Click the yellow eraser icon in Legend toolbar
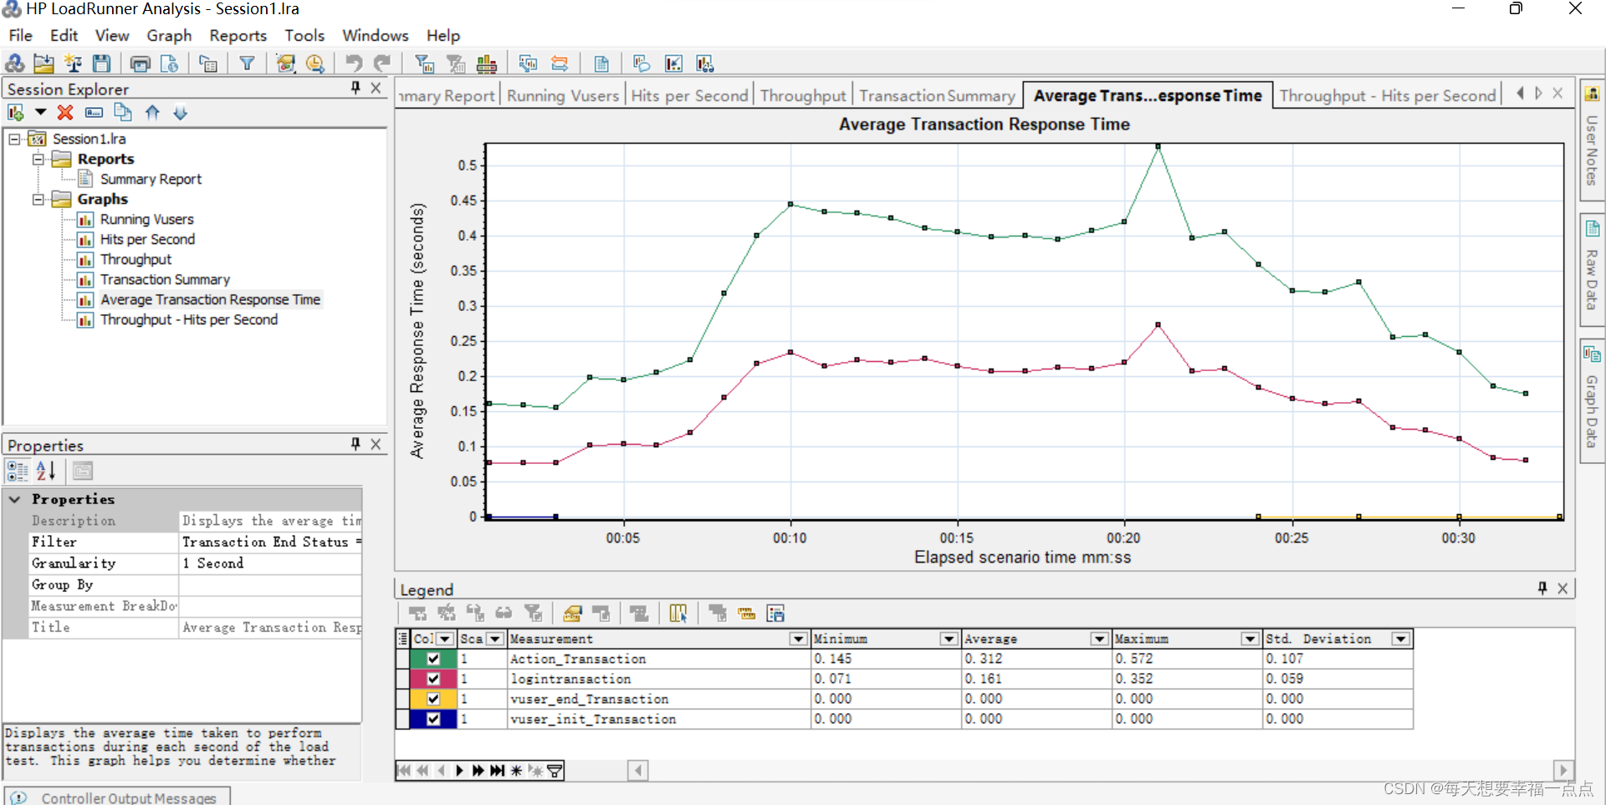The height and width of the screenshot is (805, 1606). click(572, 614)
